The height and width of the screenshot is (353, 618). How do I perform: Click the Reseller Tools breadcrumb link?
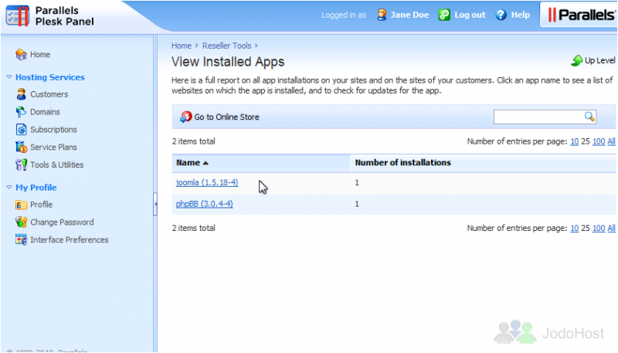coord(226,46)
